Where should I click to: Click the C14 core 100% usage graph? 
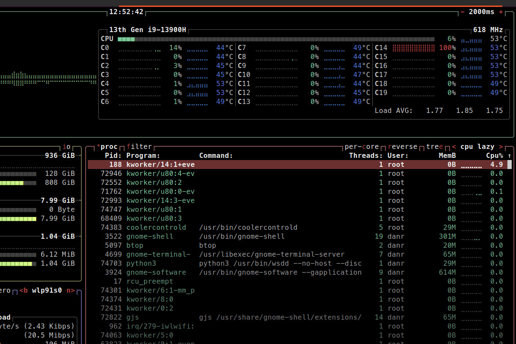click(x=413, y=48)
